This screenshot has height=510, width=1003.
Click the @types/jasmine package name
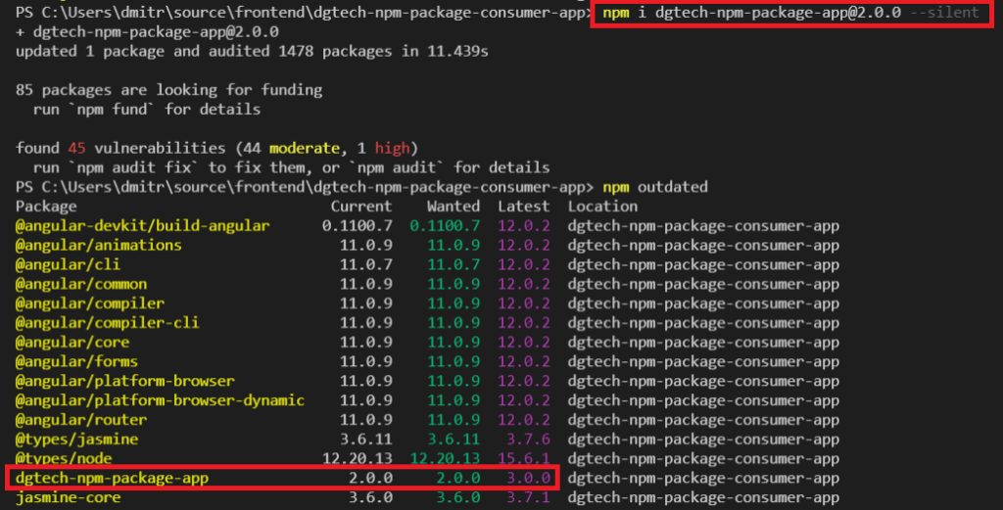[76, 440]
